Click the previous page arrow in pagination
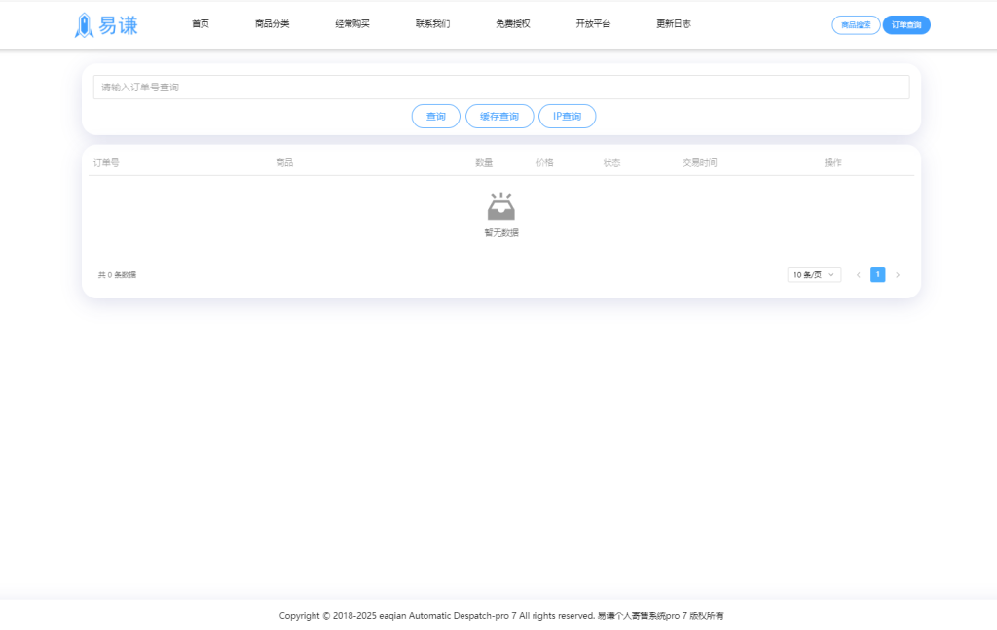997x630 pixels. tap(857, 274)
